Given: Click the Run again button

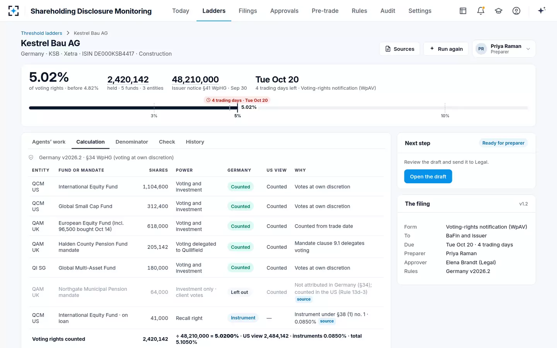Looking at the screenshot, I should [x=446, y=49].
